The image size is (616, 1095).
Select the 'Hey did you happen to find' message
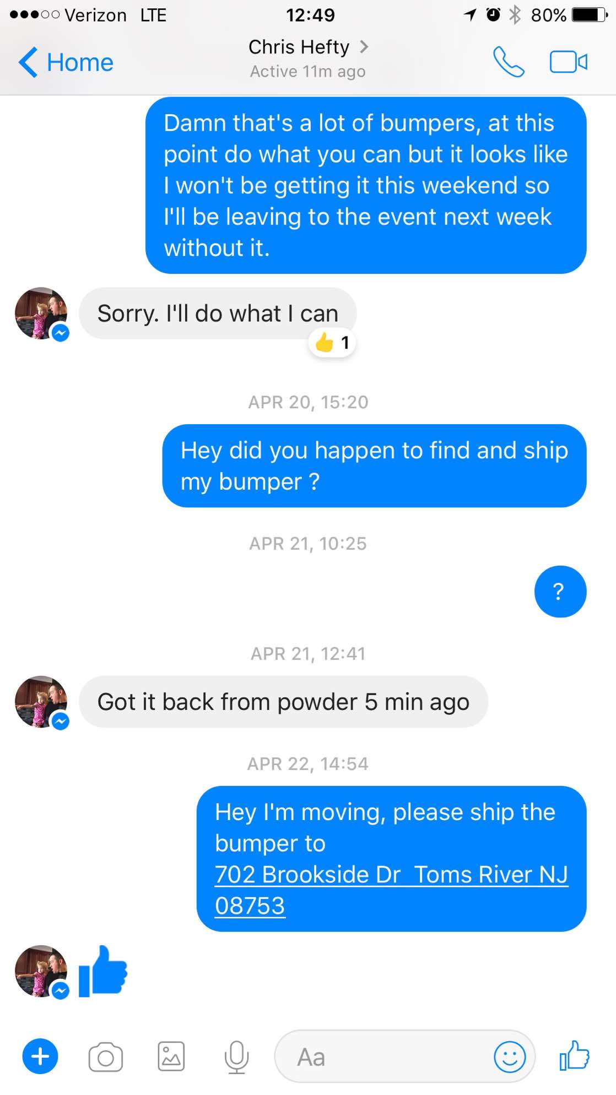pyautogui.click(x=375, y=466)
